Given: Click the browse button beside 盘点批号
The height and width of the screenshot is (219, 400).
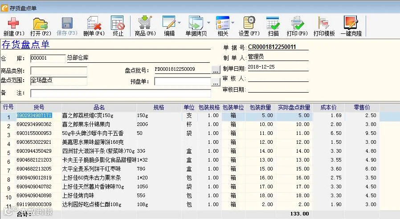Looking at the screenshot, I should (216, 69).
